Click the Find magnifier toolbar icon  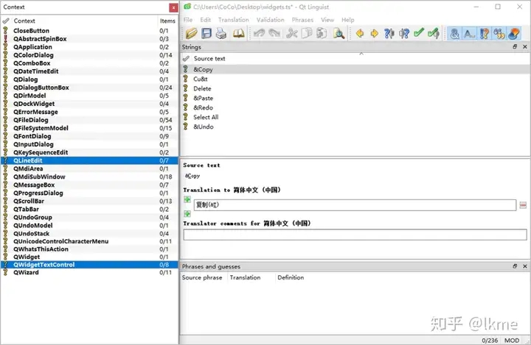[339, 33]
